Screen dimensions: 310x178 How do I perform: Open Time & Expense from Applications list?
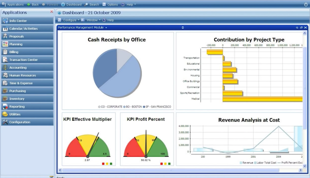(27, 83)
